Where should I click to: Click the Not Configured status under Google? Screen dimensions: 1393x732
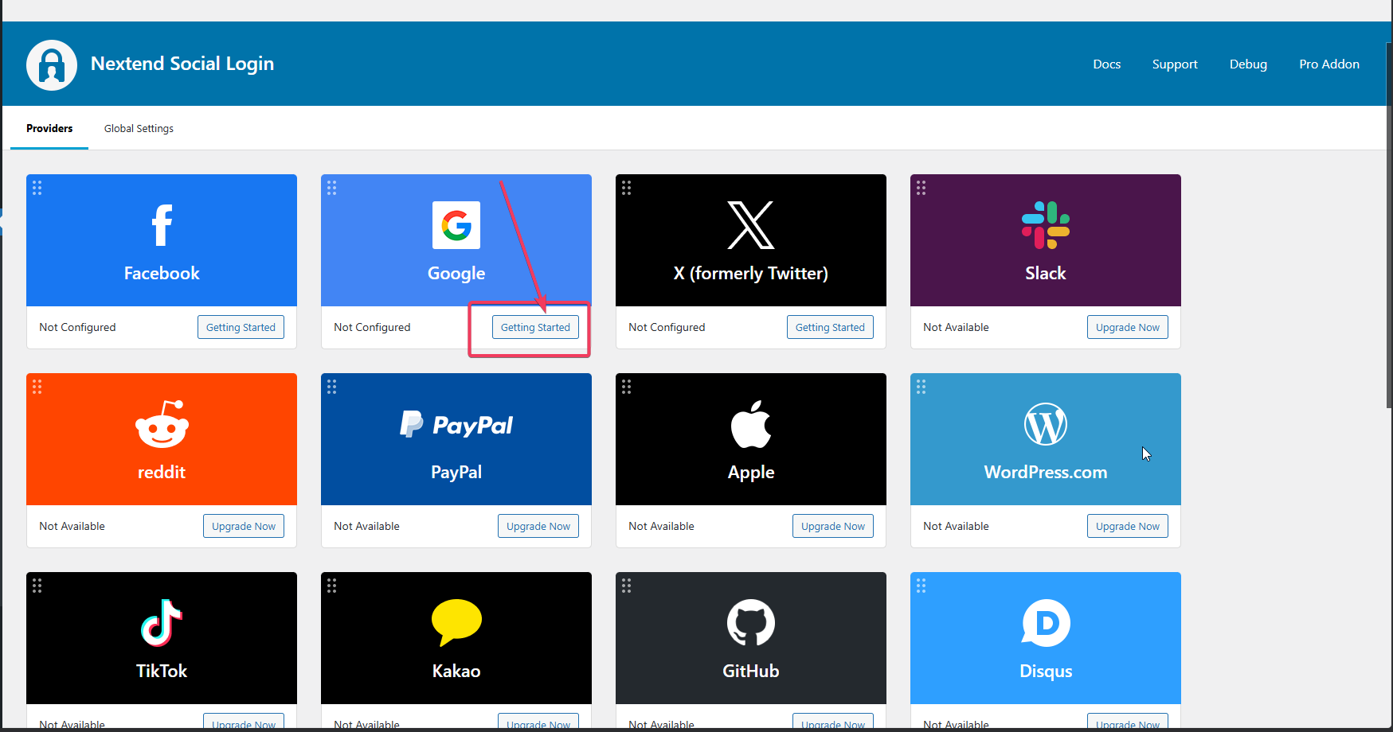[x=372, y=327]
